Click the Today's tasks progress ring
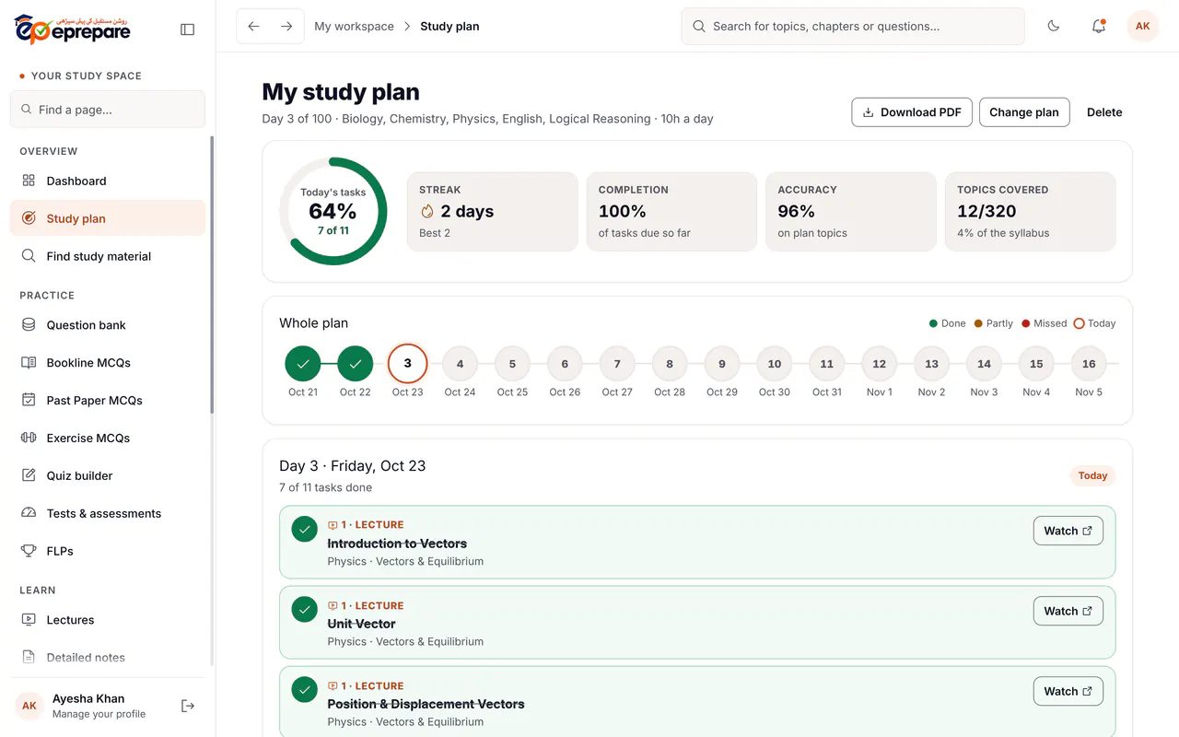This screenshot has width=1179, height=737. [x=333, y=212]
